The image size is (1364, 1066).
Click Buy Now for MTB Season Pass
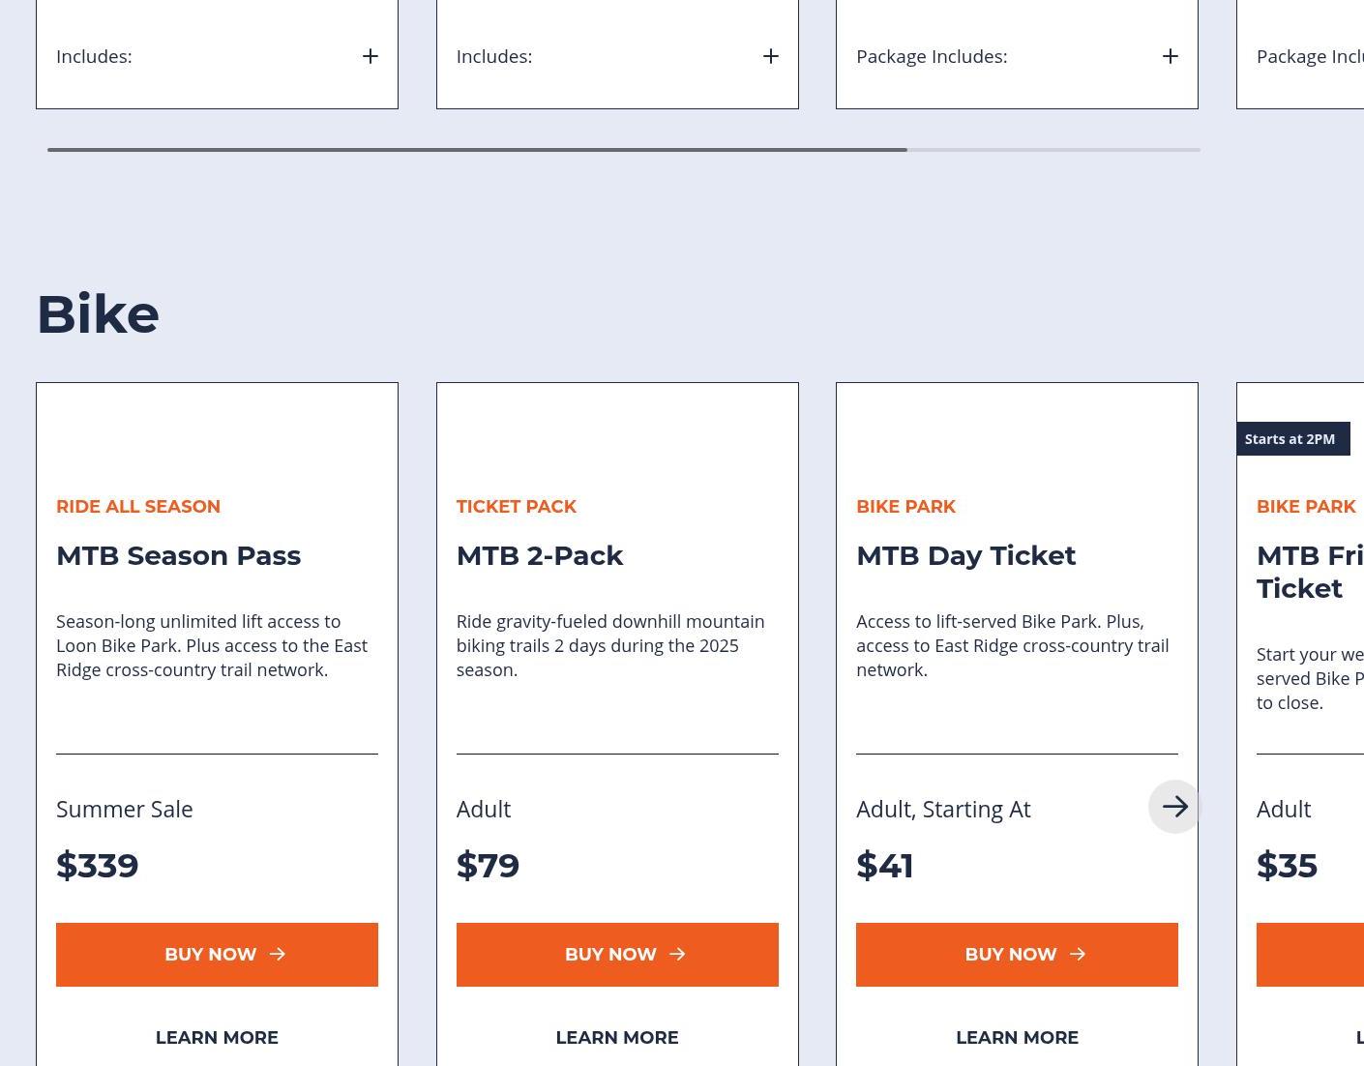coord(217,955)
